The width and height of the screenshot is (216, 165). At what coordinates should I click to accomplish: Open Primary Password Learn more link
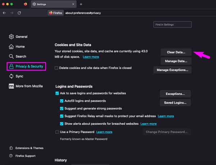point(104,132)
